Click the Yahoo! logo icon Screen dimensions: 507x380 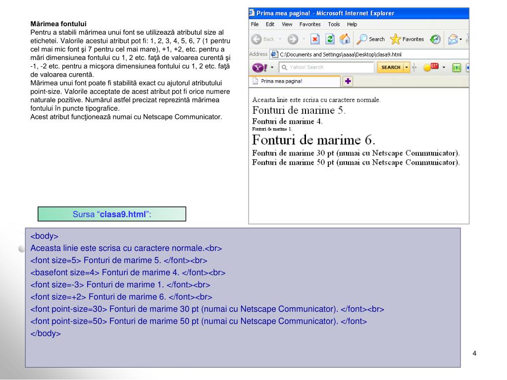tap(259, 67)
